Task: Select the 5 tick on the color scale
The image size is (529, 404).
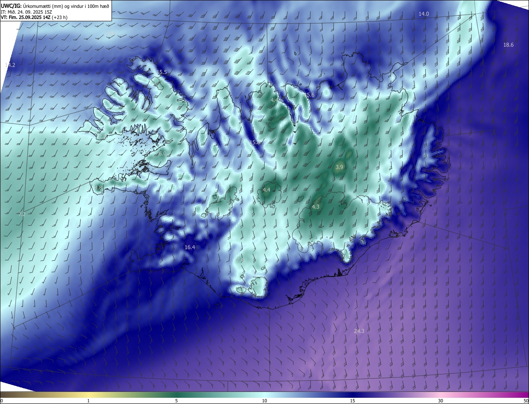Action: pos(176,401)
